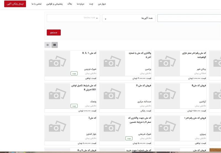The image size is (221, 153).
Task: Open the همه محله‌ها neighborhood dropdown
Action: pyautogui.click(x=73, y=18)
